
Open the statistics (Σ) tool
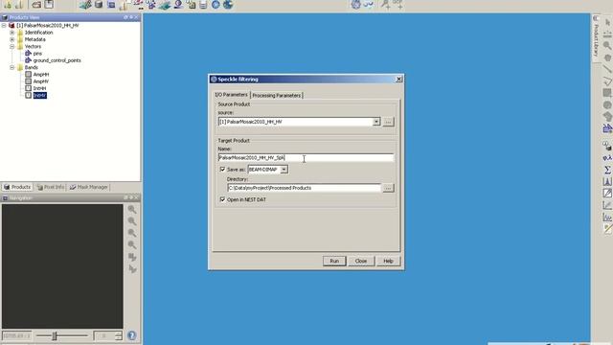607,170
